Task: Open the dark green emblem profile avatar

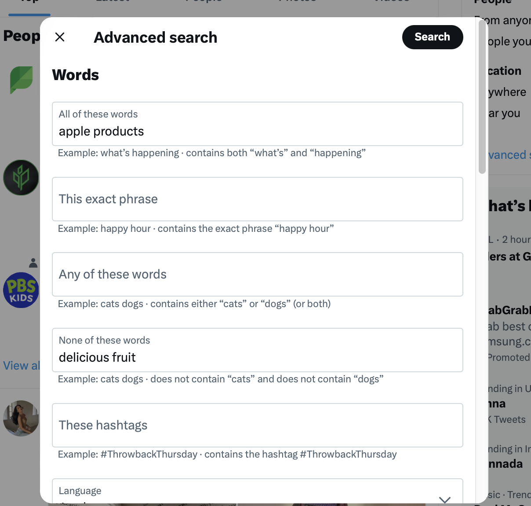Action: click(x=21, y=178)
